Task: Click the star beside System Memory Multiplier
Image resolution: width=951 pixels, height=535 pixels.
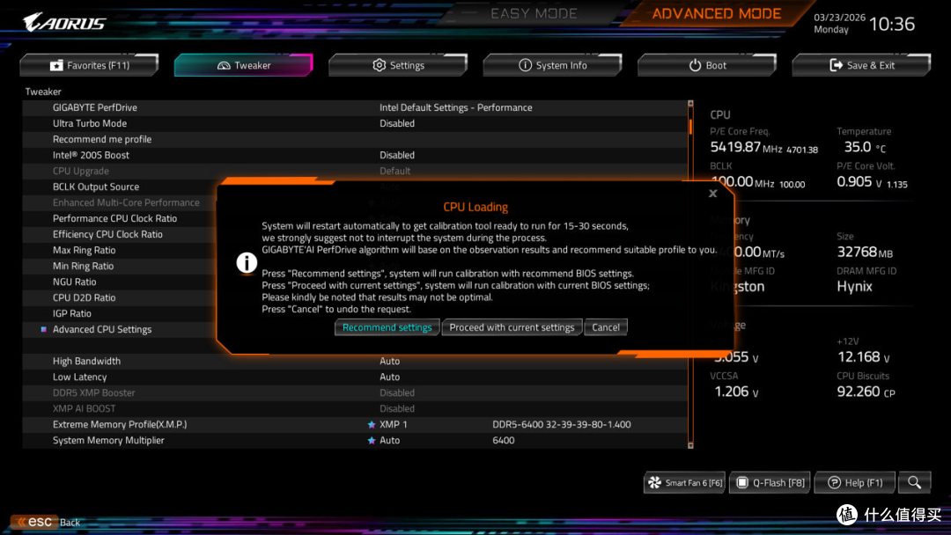Action: [x=372, y=441]
